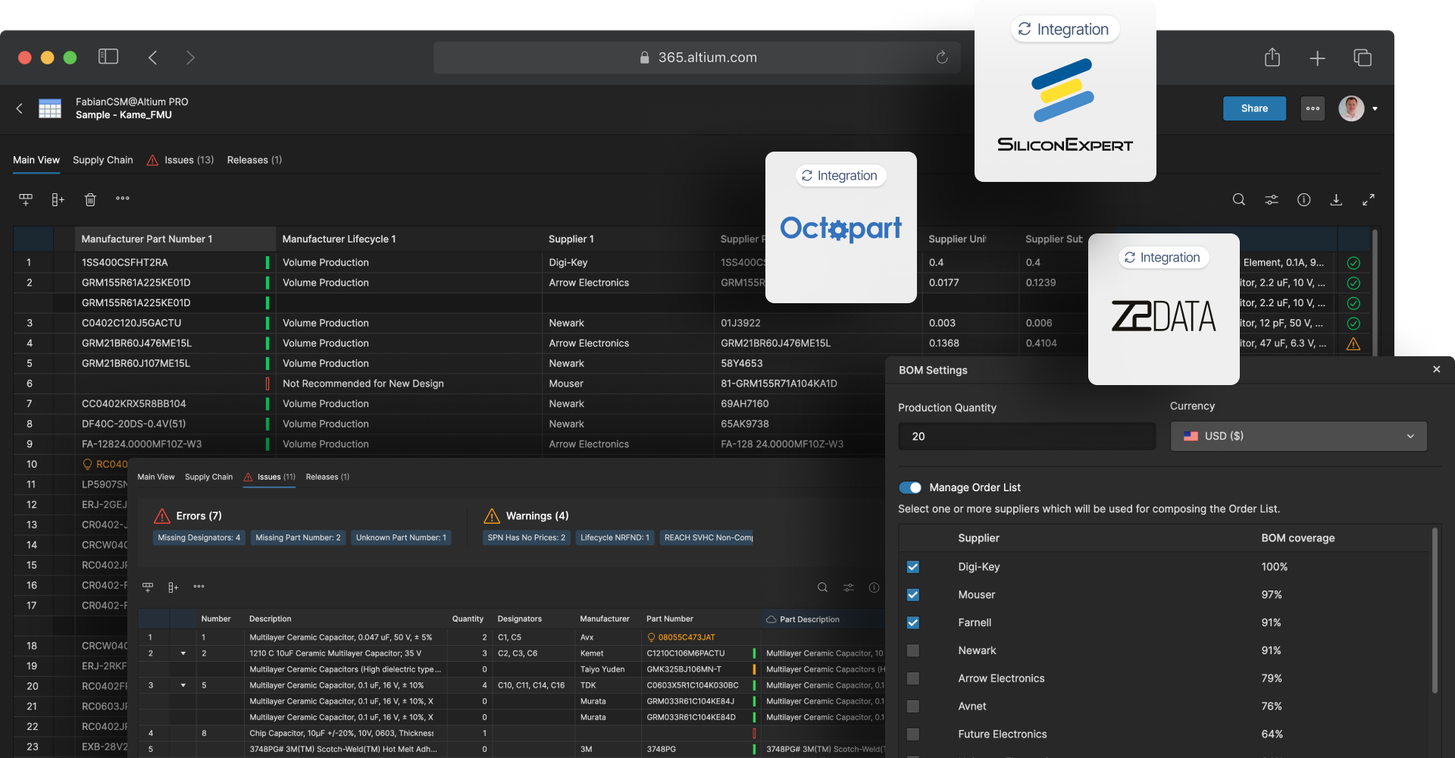Image resolution: width=1455 pixels, height=758 pixels.
Task: Switch to the Supply Chain tab
Action: tap(103, 160)
